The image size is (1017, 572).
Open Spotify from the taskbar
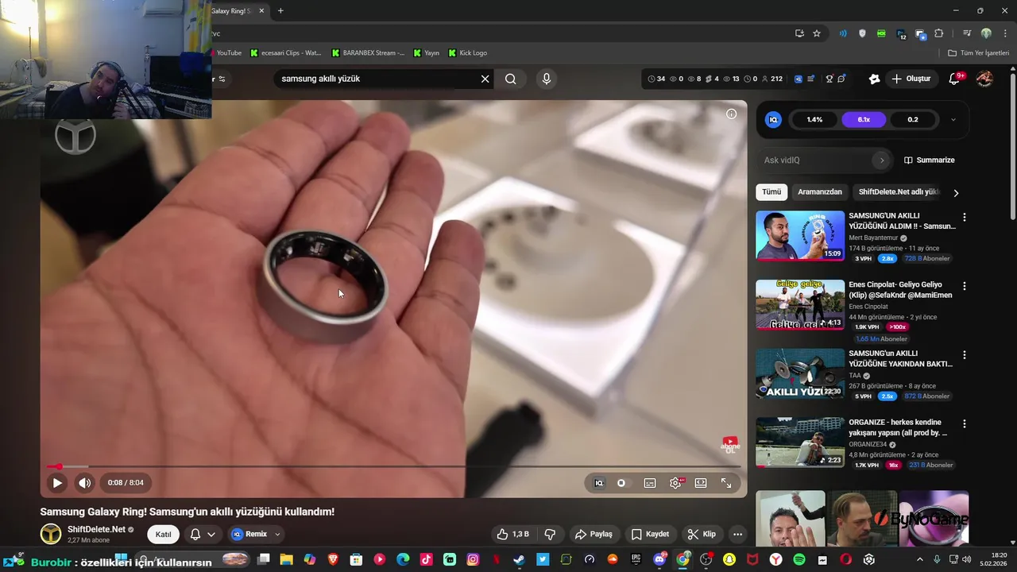[799, 560]
